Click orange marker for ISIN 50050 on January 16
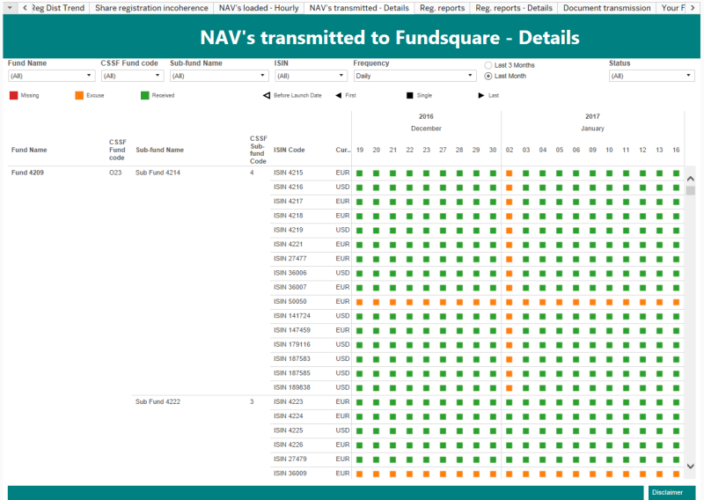The image size is (704, 500). pos(676,302)
